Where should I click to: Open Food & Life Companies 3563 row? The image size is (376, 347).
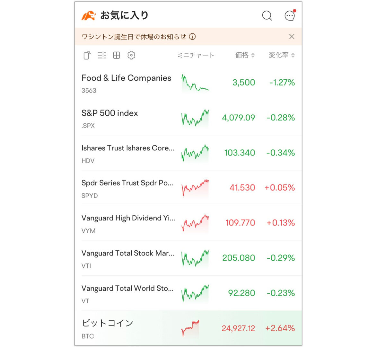coord(188,83)
